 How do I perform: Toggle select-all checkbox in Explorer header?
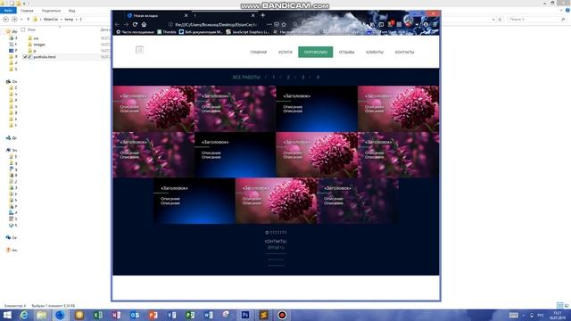tap(23, 29)
